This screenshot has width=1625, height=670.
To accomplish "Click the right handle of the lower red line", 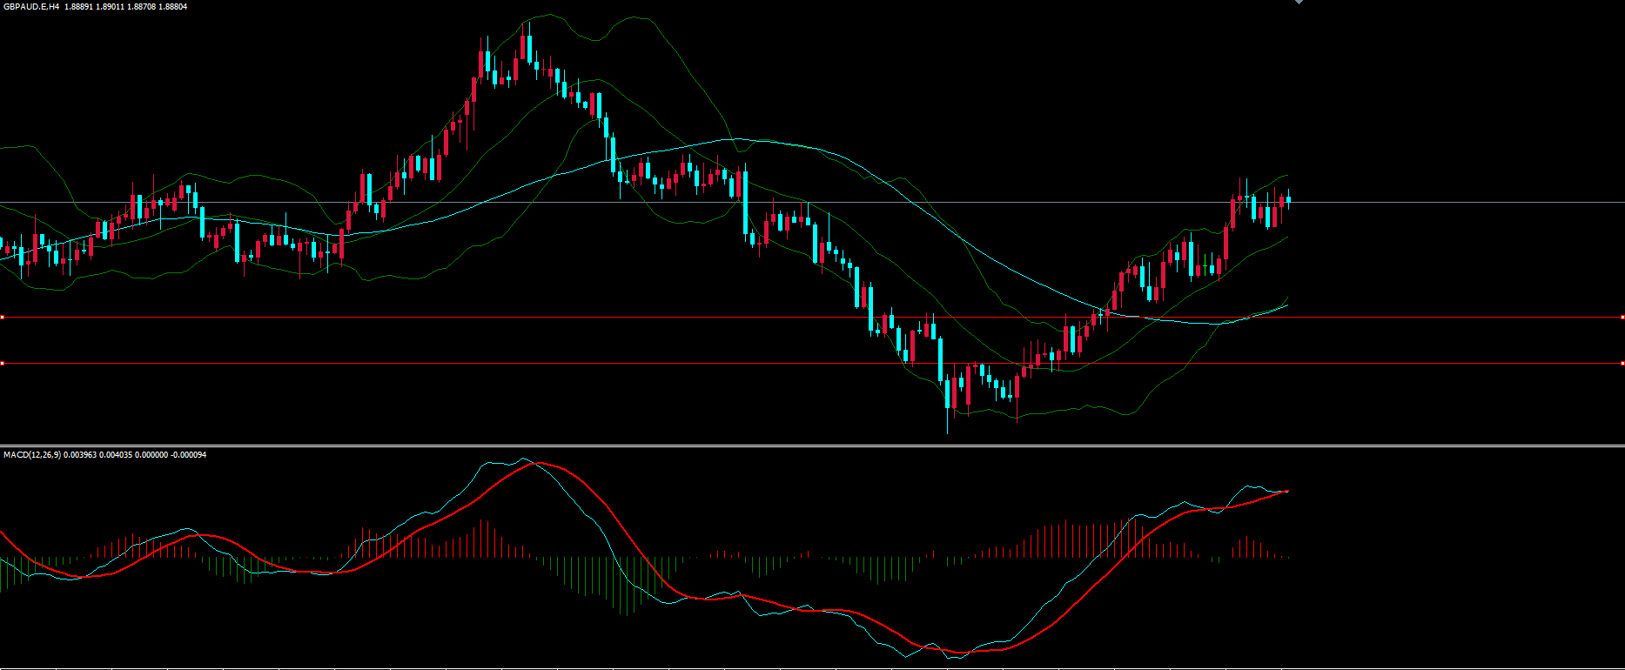I will (x=1622, y=363).
